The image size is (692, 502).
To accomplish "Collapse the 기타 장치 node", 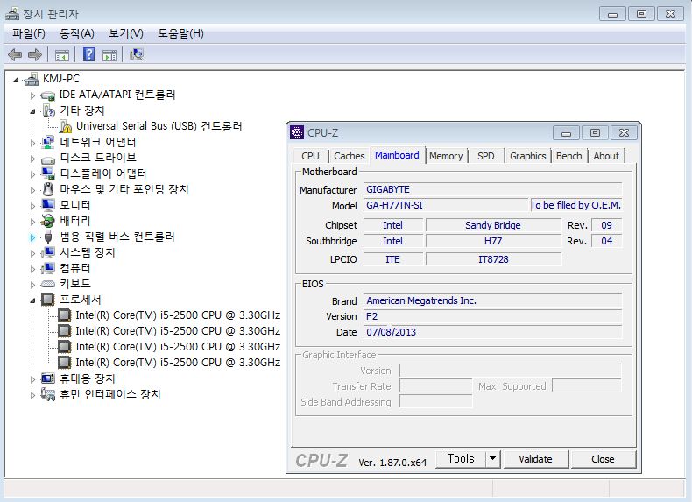I will click(32, 111).
